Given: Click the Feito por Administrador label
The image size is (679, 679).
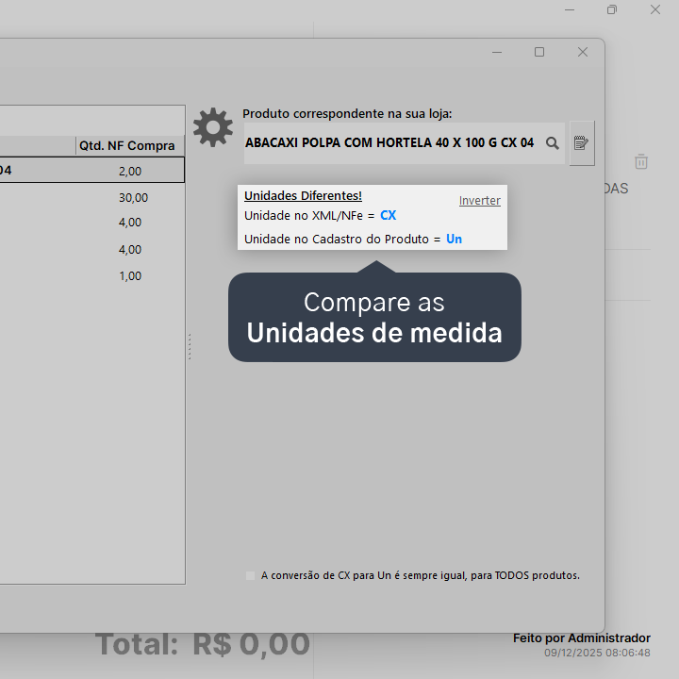Looking at the screenshot, I should tap(582, 638).
